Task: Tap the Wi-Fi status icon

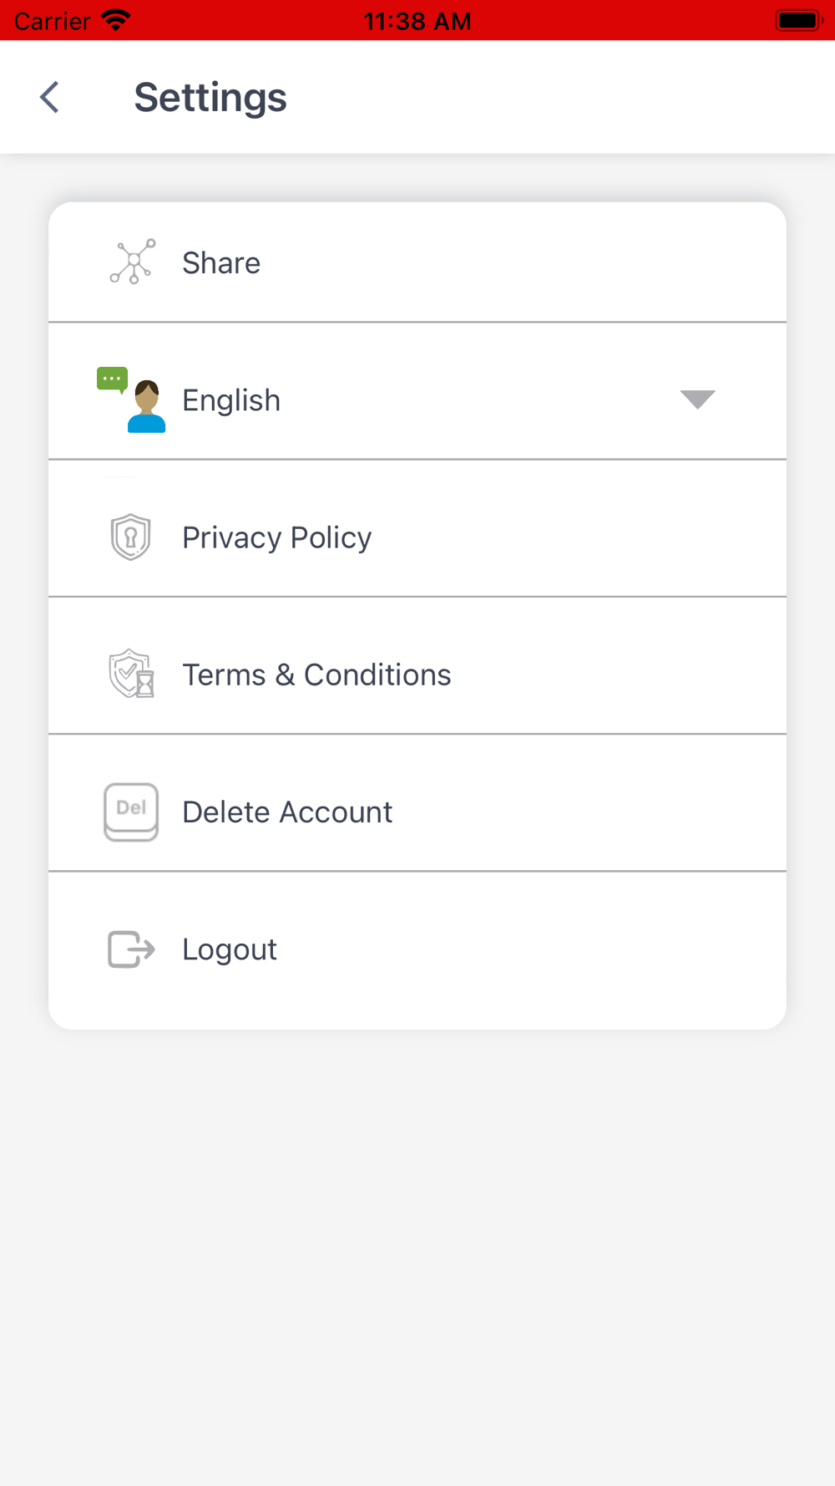Action: (x=116, y=20)
